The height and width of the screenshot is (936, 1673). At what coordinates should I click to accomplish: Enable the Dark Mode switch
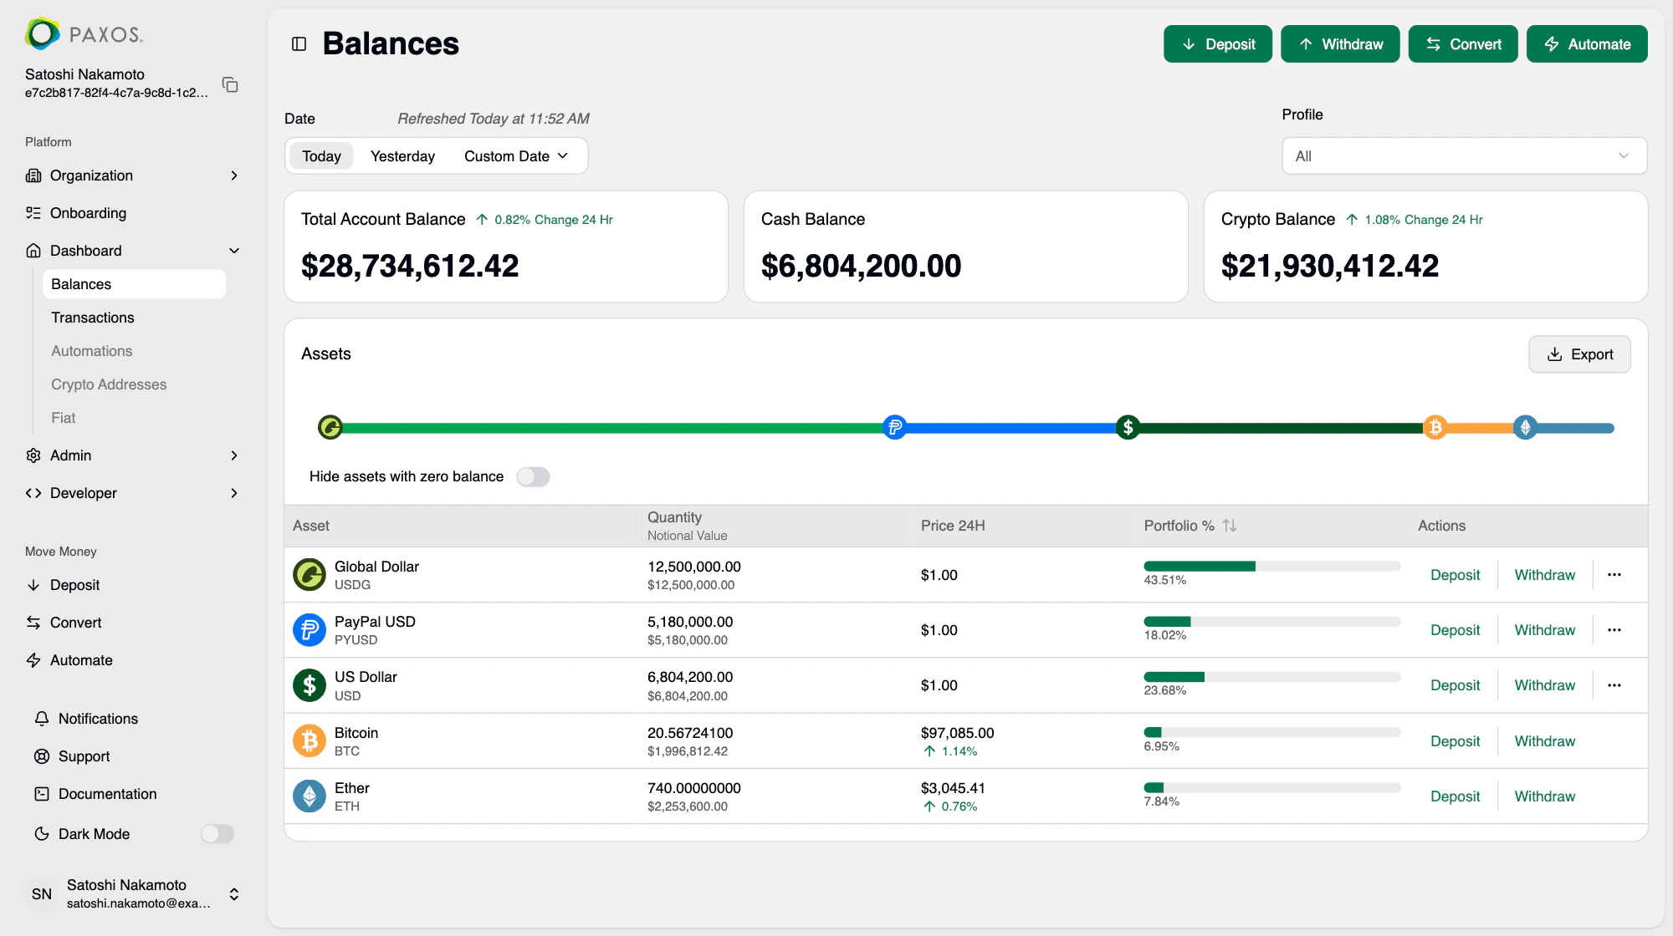coord(217,834)
